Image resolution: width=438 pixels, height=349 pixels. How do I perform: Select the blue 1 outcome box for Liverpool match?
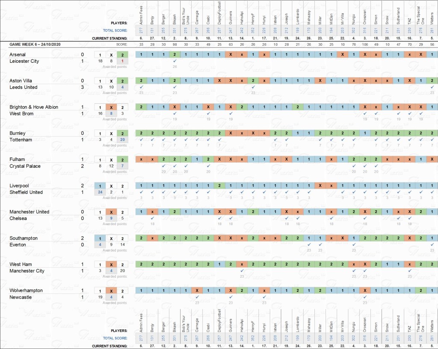pos(100,186)
